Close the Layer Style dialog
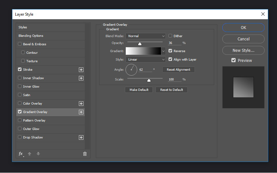The image size is (277, 173). click(263, 14)
